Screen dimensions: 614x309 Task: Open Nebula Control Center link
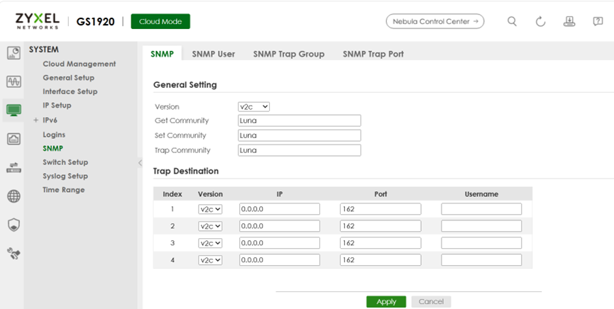tap(435, 21)
